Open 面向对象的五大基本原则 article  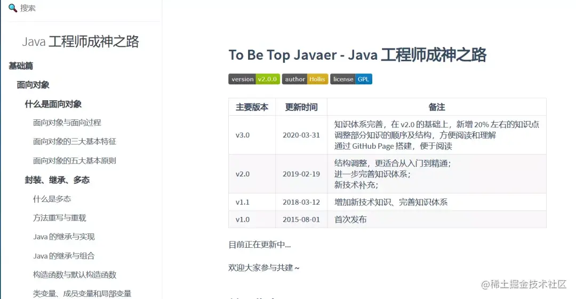[75, 160]
